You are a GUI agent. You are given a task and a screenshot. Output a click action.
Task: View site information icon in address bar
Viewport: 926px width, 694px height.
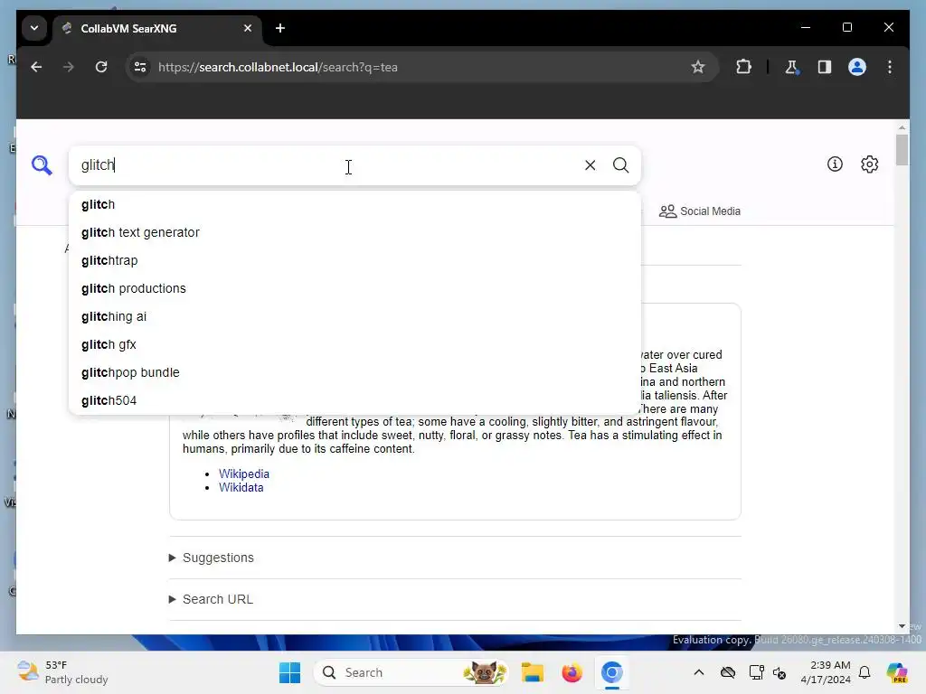[140, 67]
